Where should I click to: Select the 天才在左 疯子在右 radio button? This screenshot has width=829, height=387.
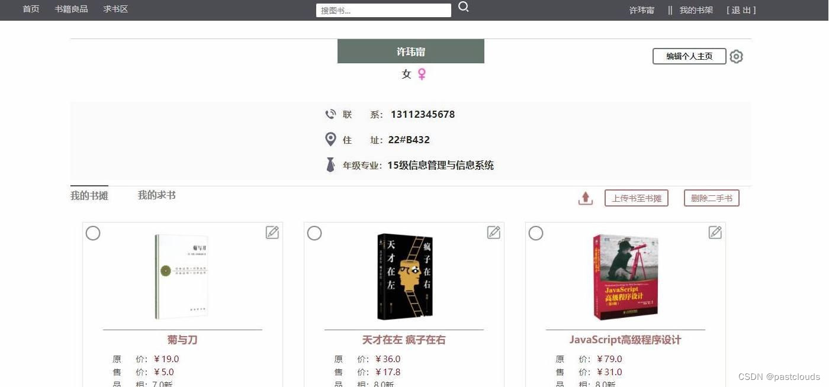tap(314, 233)
